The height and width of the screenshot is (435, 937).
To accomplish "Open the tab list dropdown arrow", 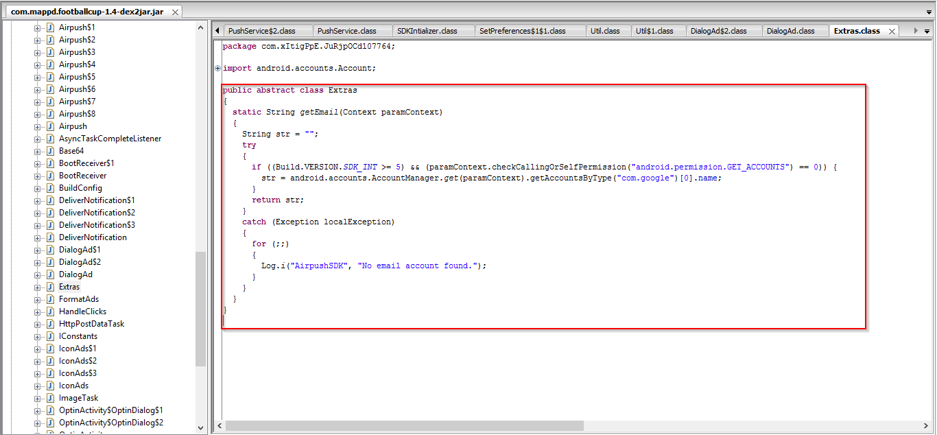I will pos(927,32).
